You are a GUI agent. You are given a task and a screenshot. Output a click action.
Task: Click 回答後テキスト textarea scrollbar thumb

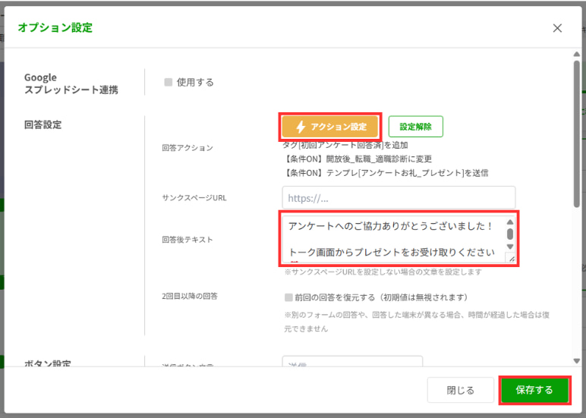point(510,234)
